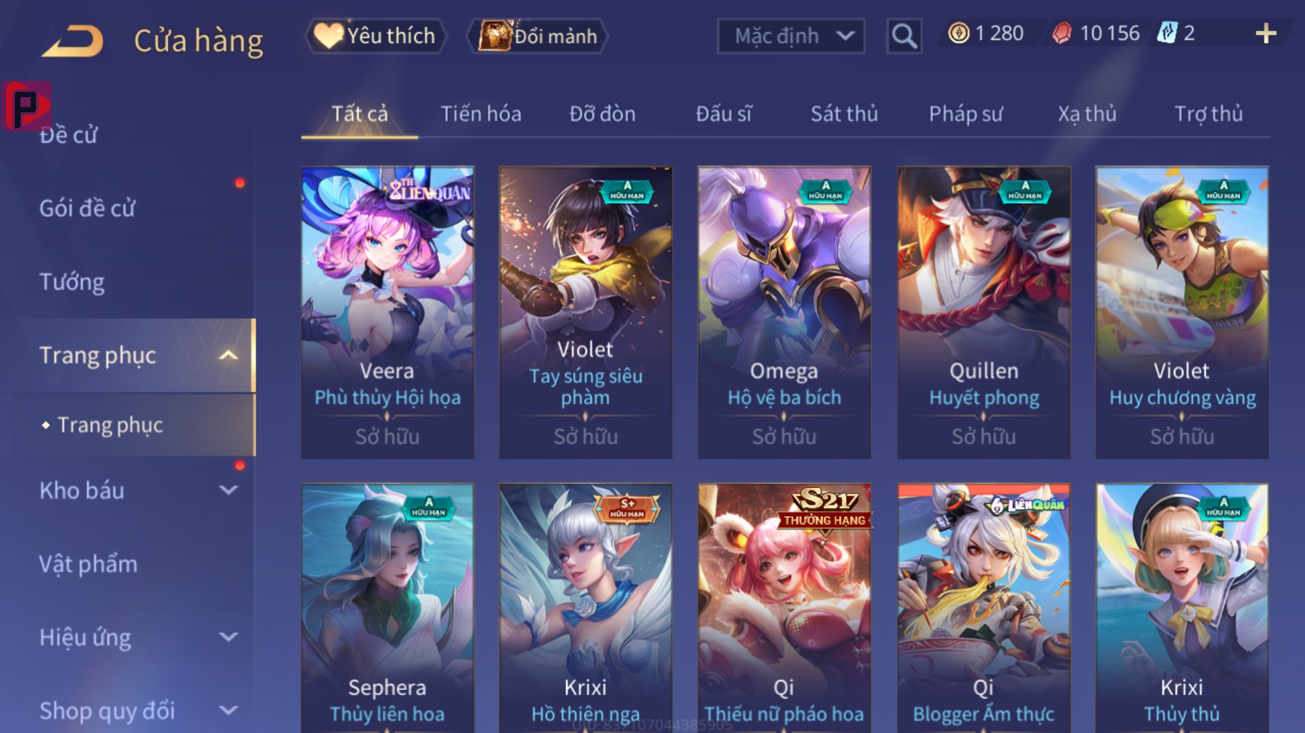
Task: Click the gold coin currency icon
Action: [958, 33]
